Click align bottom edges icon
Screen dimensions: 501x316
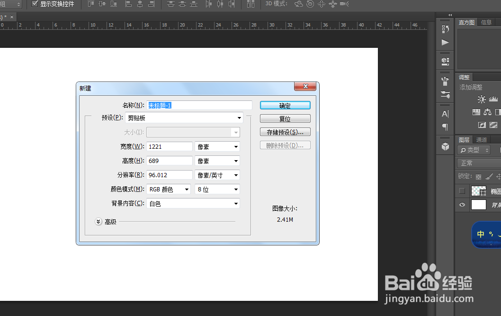[x=114, y=4]
